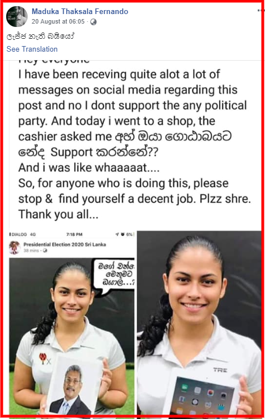
Task: Click the alarm icon in phone status bar
Action: point(122,234)
